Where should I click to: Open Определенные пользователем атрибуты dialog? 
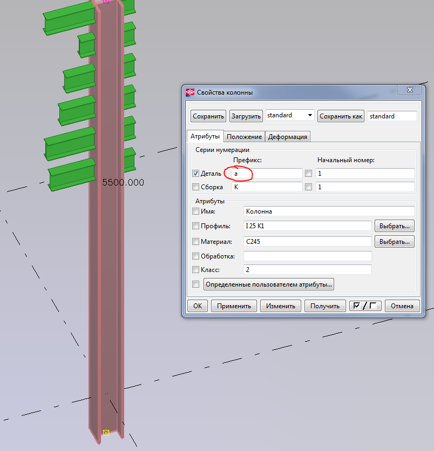tap(269, 284)
